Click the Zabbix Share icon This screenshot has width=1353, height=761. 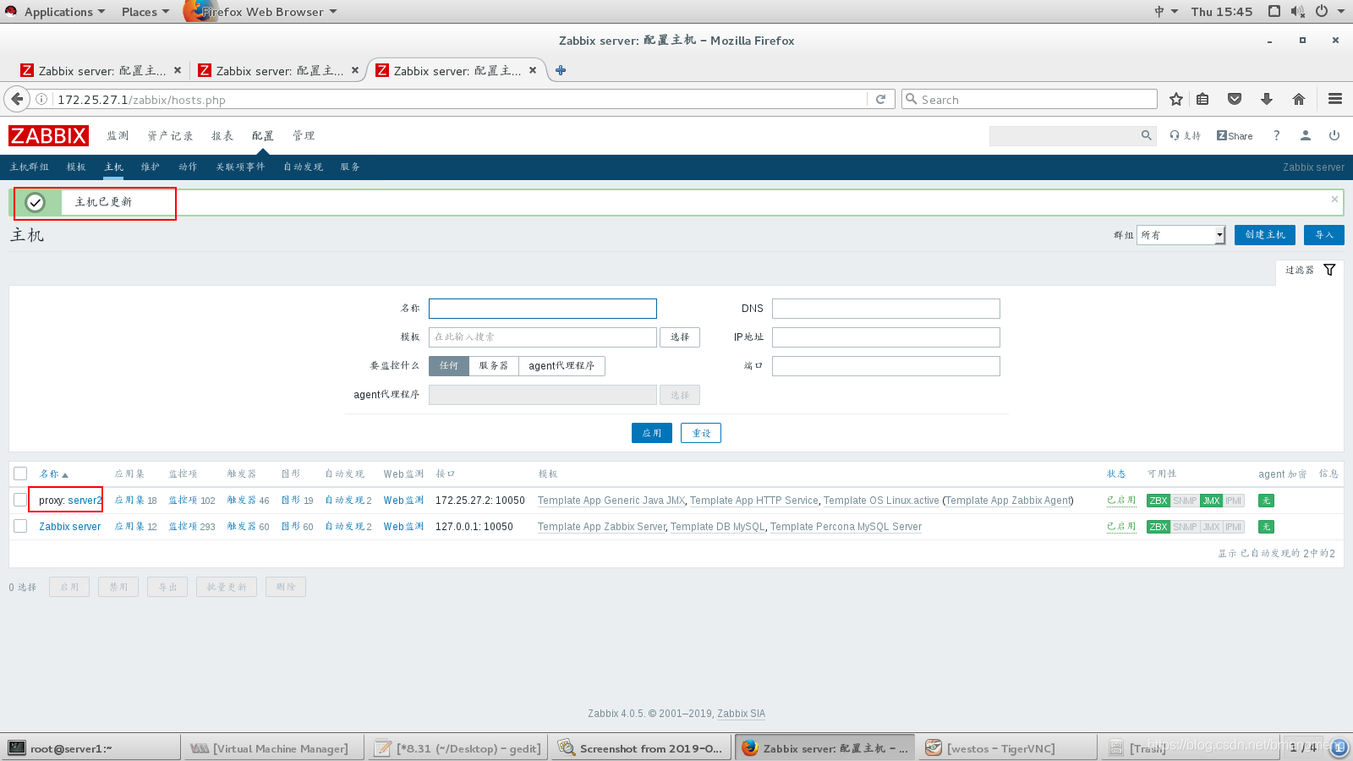(x=1235, y=135)
